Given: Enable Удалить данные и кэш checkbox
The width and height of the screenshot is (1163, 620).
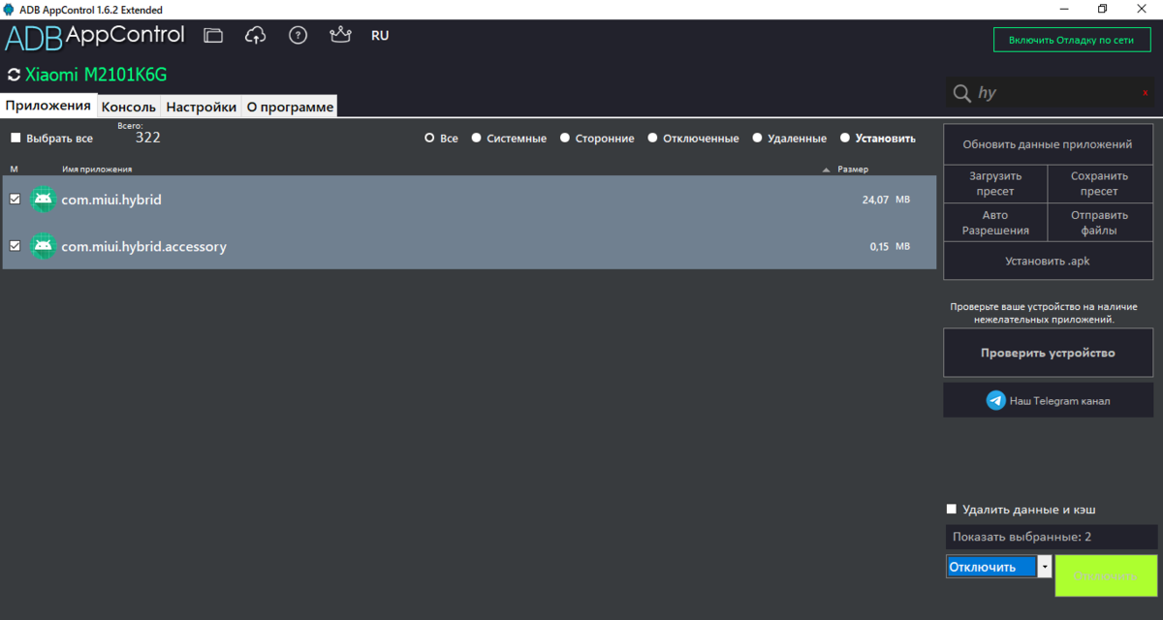Looking at the screenshot, I should (951, 509).
